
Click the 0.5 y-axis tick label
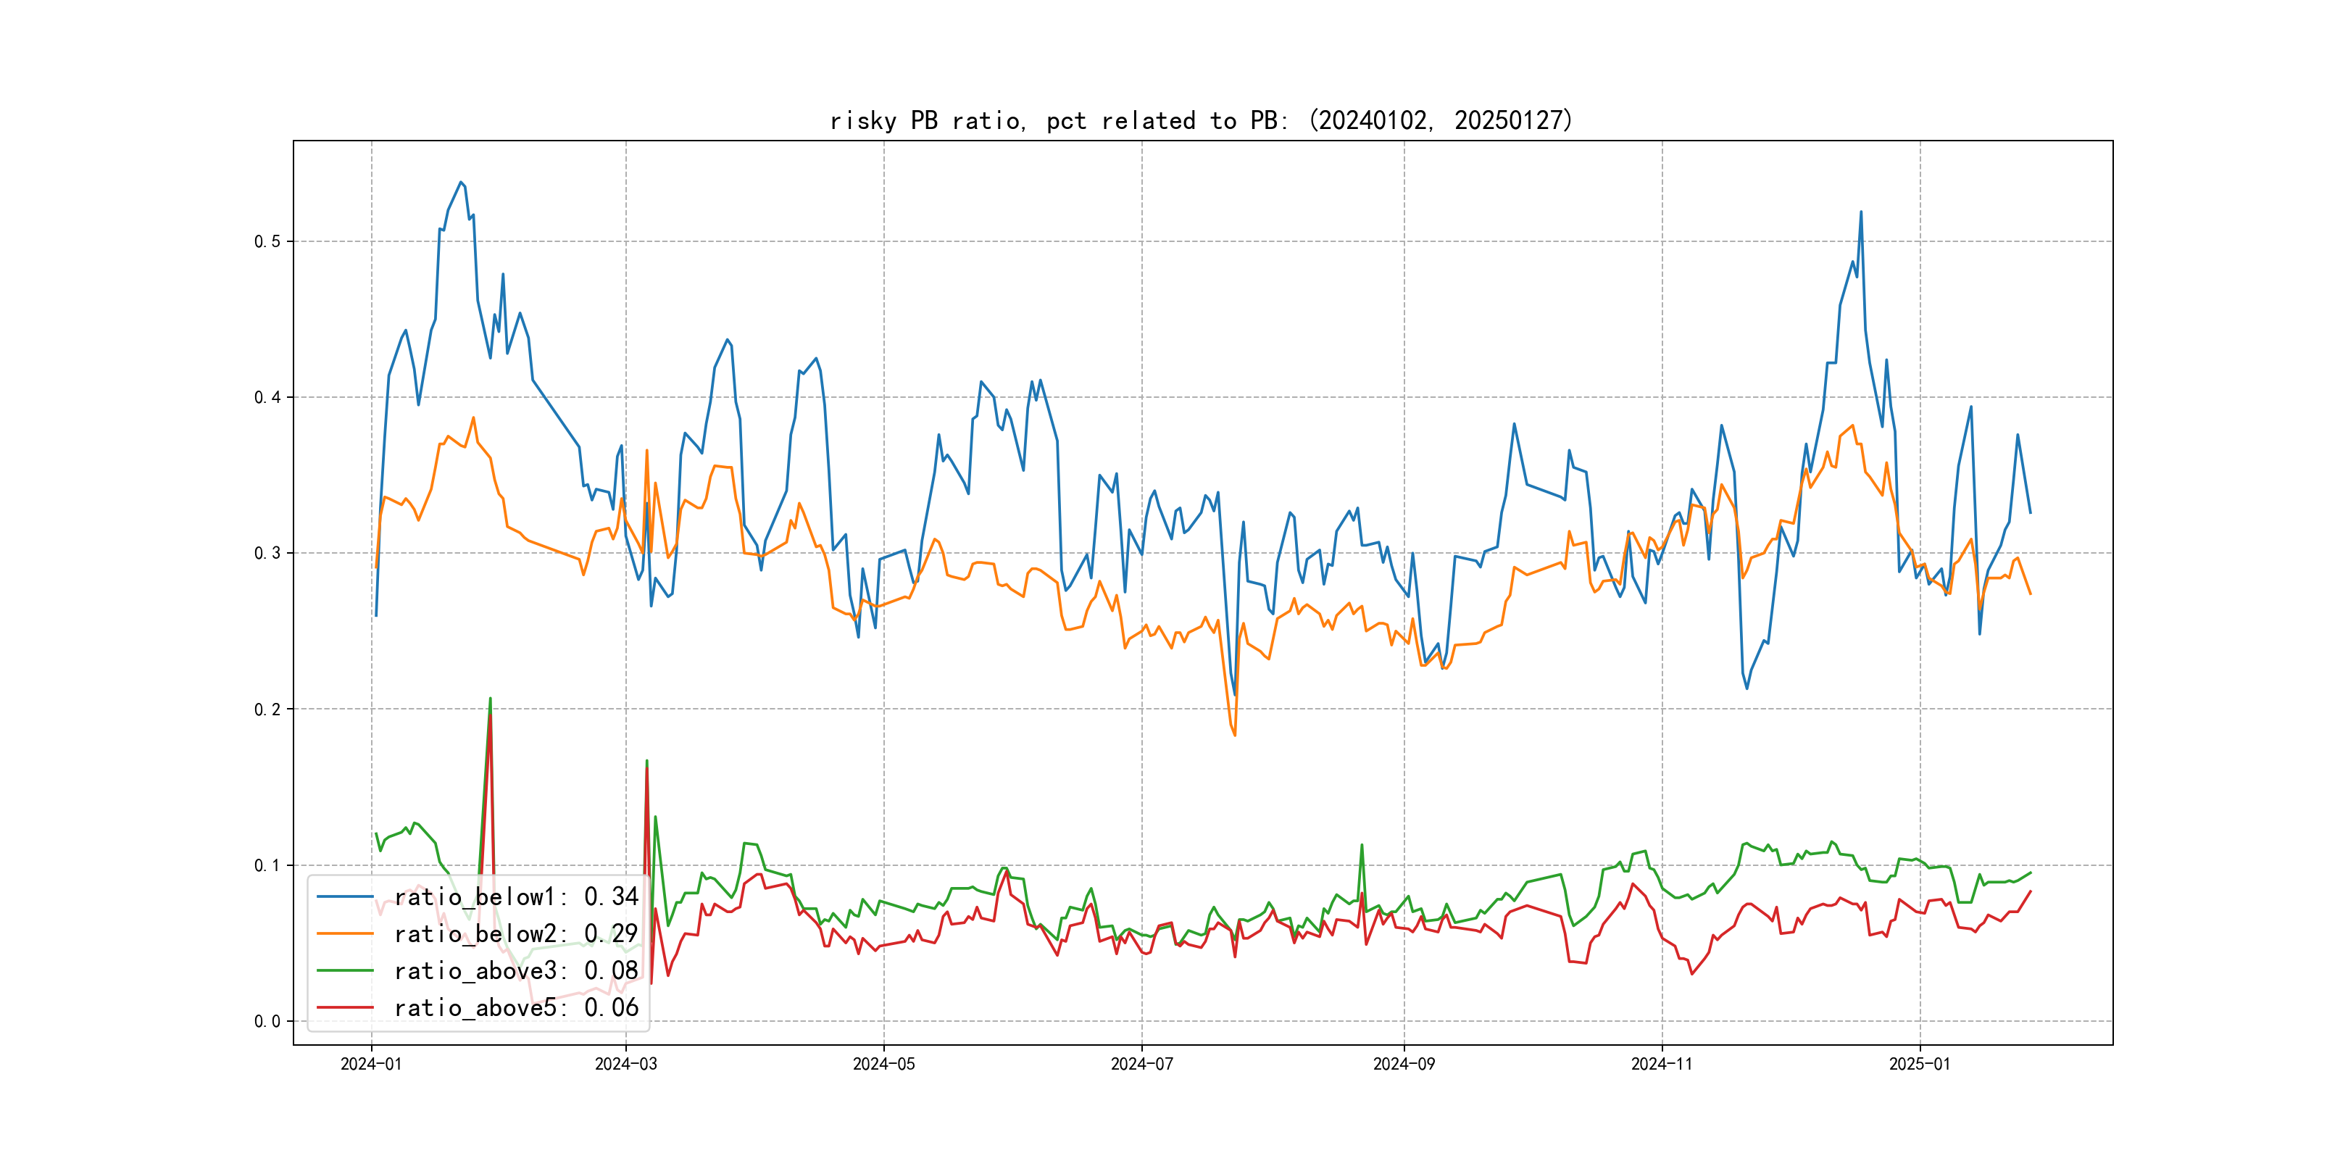click(x=267, y=241)
